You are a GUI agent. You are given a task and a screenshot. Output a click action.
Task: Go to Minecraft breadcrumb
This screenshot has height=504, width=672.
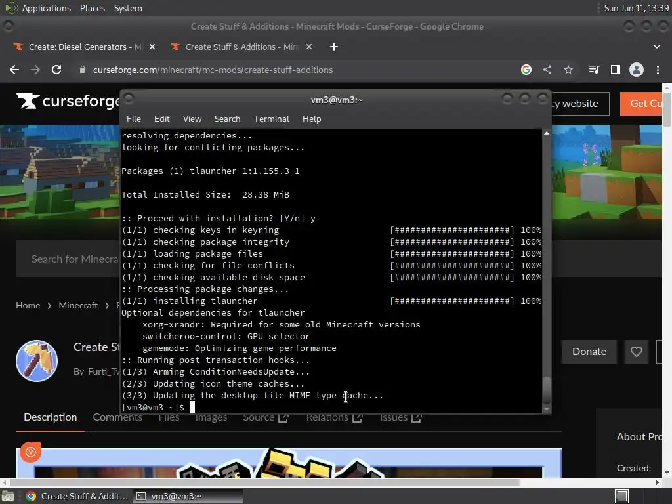[78, 306]
